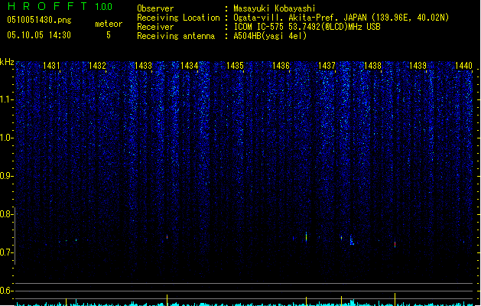This screenshot has height=306, width=481.
Task: Select the filename 0510051430.png
Action: pyautogui.click(x=39, y=20)
